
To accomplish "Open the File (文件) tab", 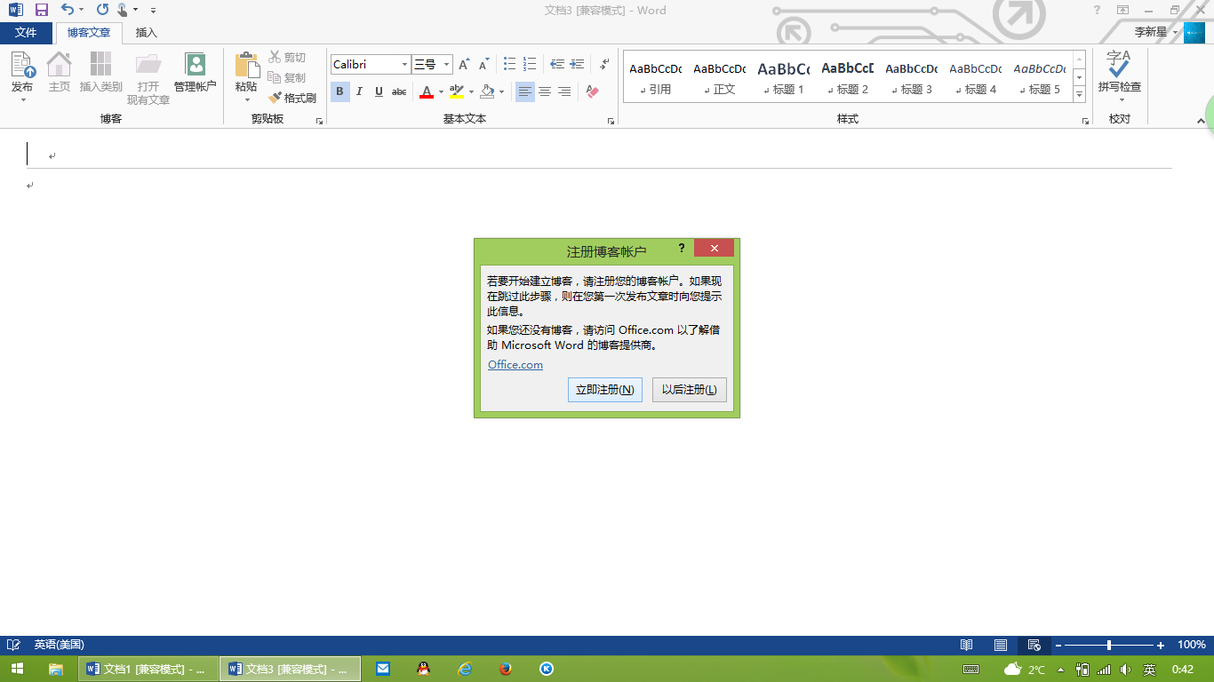I will pyautogui.click(x=26, y=33).
